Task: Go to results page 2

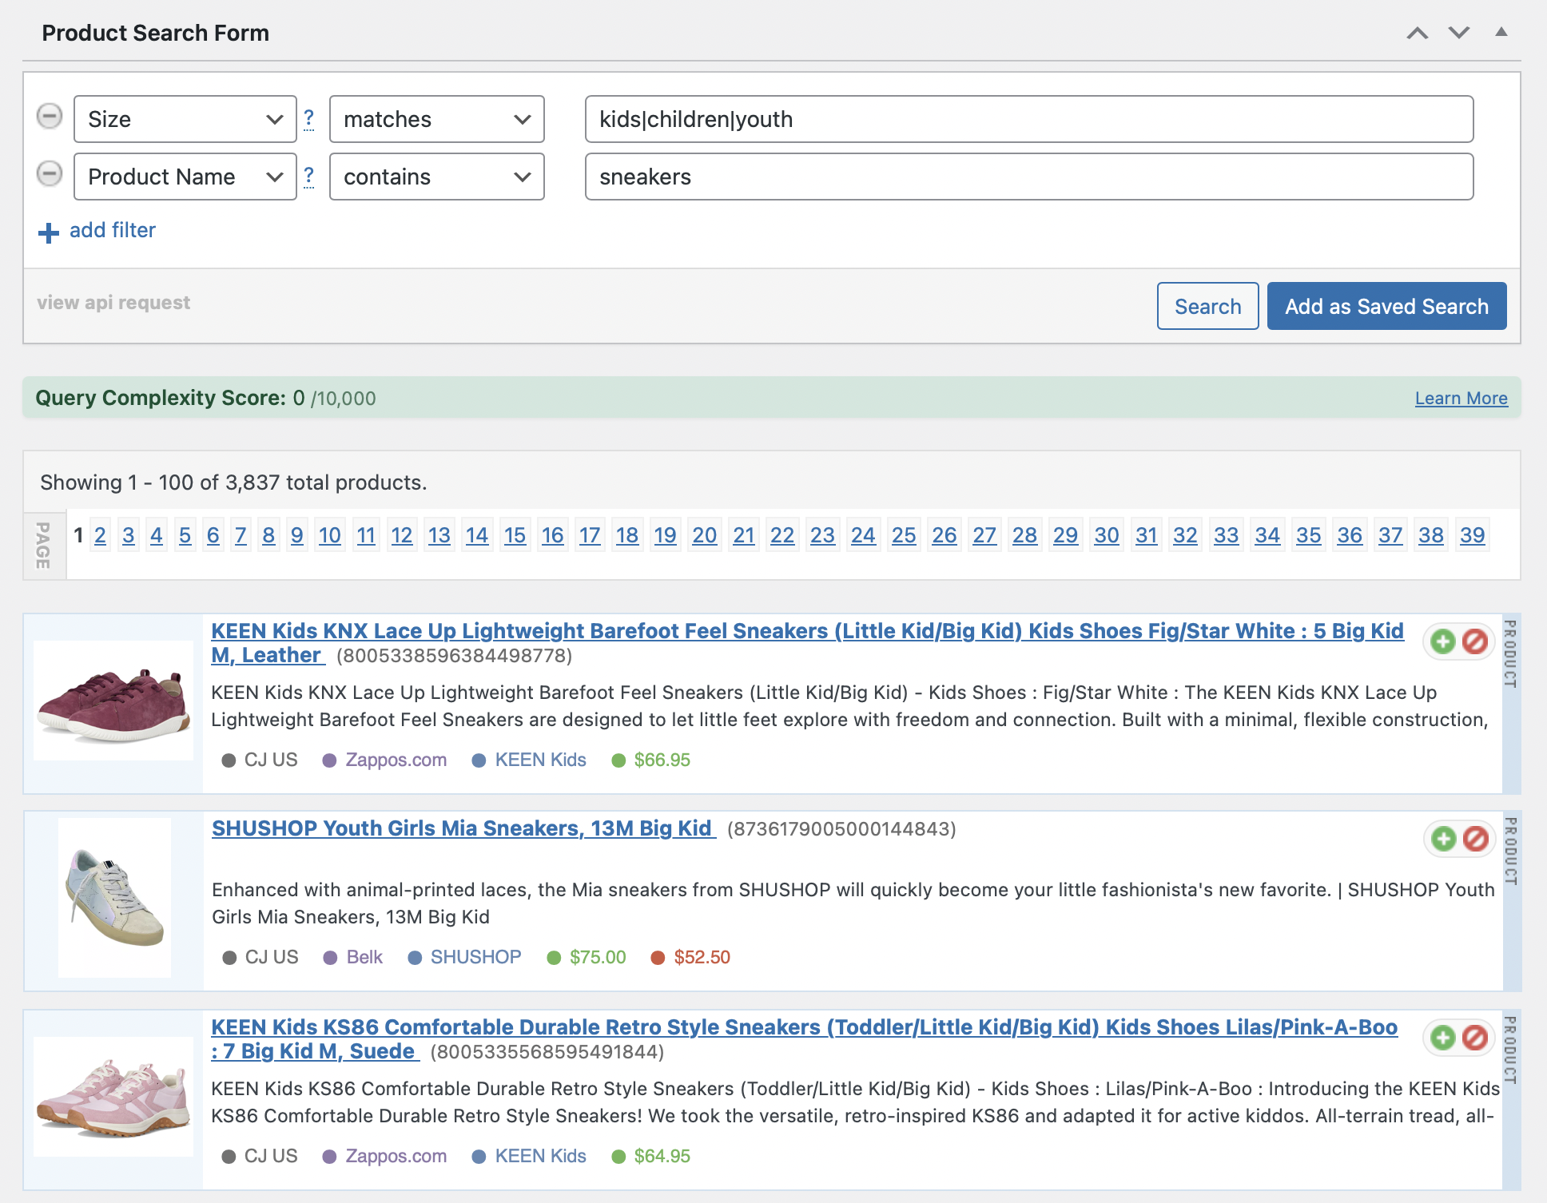Action: point(100,535)
